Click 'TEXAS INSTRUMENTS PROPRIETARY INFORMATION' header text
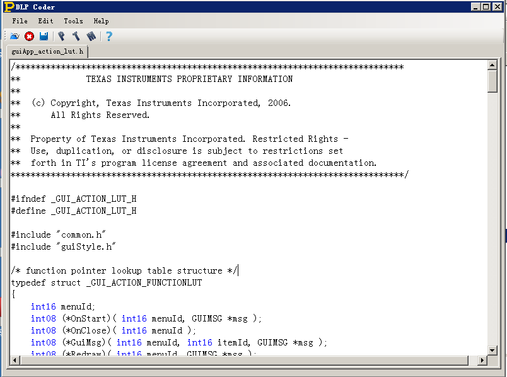507x377 pixels. pos(189,79)
